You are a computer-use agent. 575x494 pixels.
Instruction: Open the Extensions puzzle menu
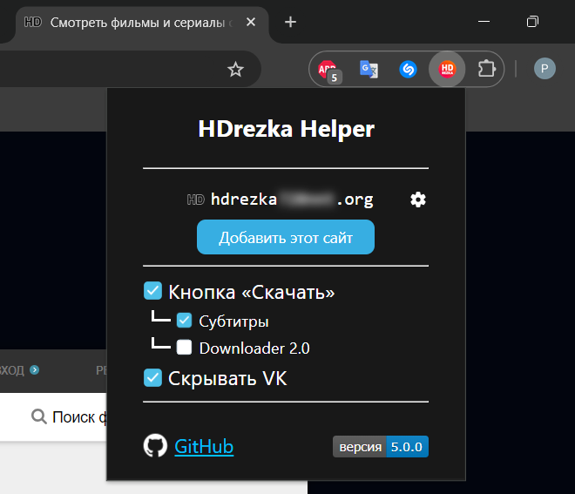(487, 69)
